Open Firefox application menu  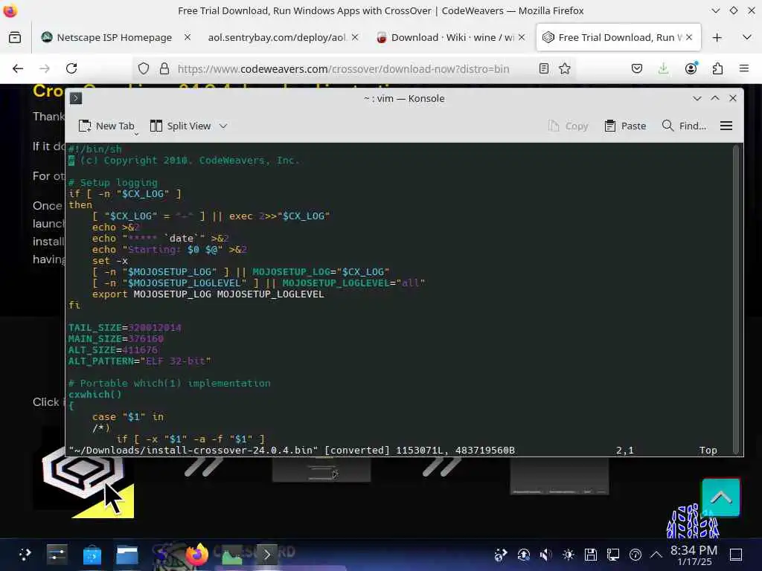point(744,69)
